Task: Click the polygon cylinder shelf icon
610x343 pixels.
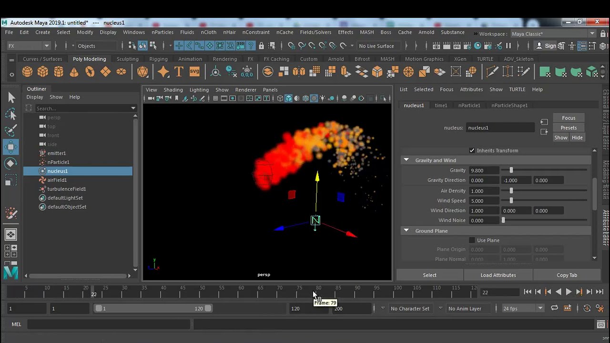Action: 59,72
